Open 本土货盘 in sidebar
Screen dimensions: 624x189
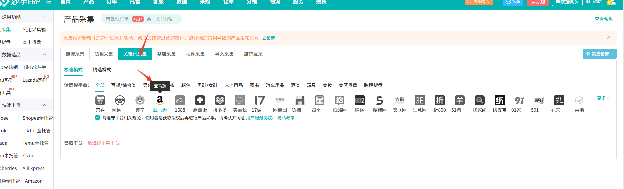point(32,42)
